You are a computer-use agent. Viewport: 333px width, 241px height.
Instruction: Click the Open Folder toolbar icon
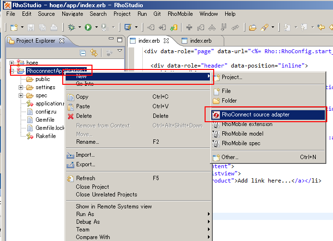253,27
